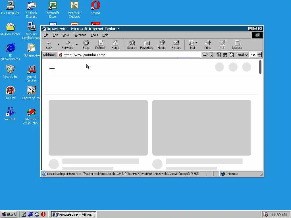Select the WOLF3D desktop shortcut
Image resolution: width=291 pixels, height=218 pixels.
11,114
